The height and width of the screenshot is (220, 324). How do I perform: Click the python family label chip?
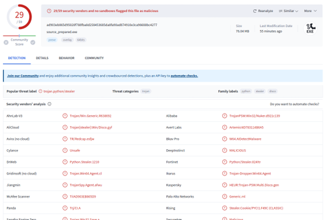[x=246, y=91]
